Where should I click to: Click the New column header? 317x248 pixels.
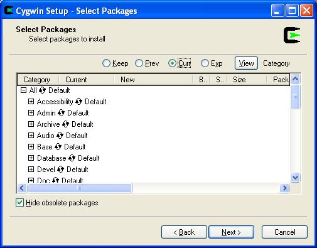[x=153, y=80]
